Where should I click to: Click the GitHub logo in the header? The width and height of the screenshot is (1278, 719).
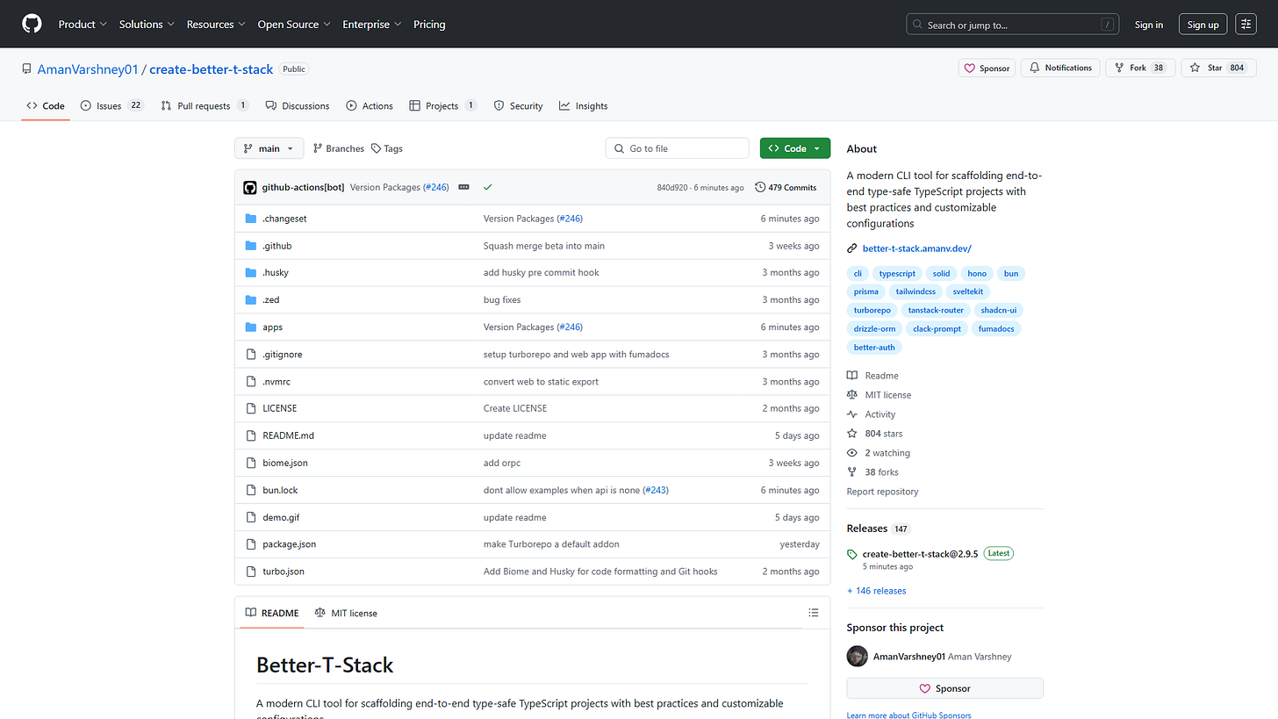[x=32, y=25]
